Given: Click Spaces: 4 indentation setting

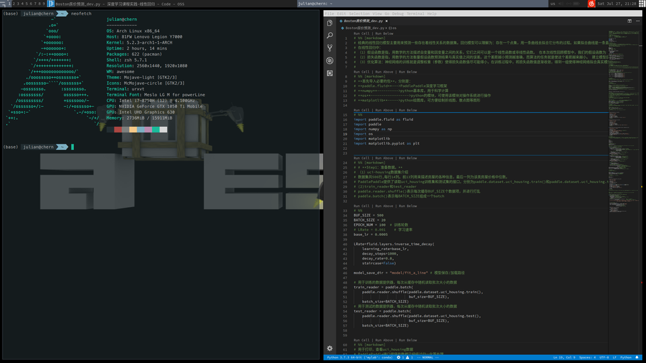Looking at the screenshot, I should tap(587, 357).
